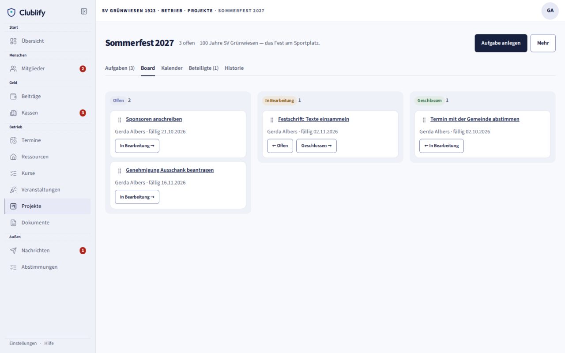Open the Historie tab
The width and height of the screenshot is (565, 353).
click(x=234, y=68)
